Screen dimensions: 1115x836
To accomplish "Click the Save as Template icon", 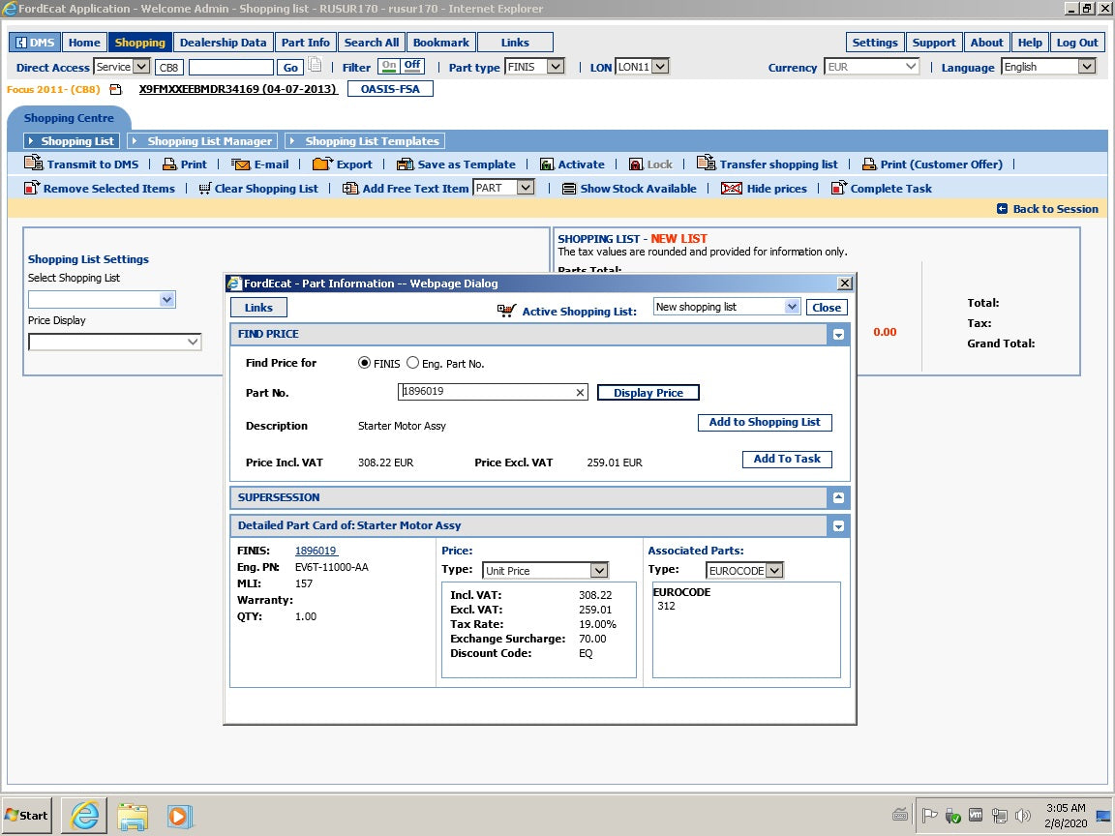I will [405, 164].
